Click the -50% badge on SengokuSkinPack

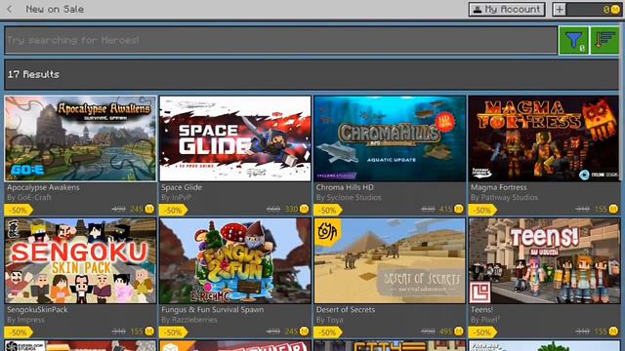(x=19, y=331)
